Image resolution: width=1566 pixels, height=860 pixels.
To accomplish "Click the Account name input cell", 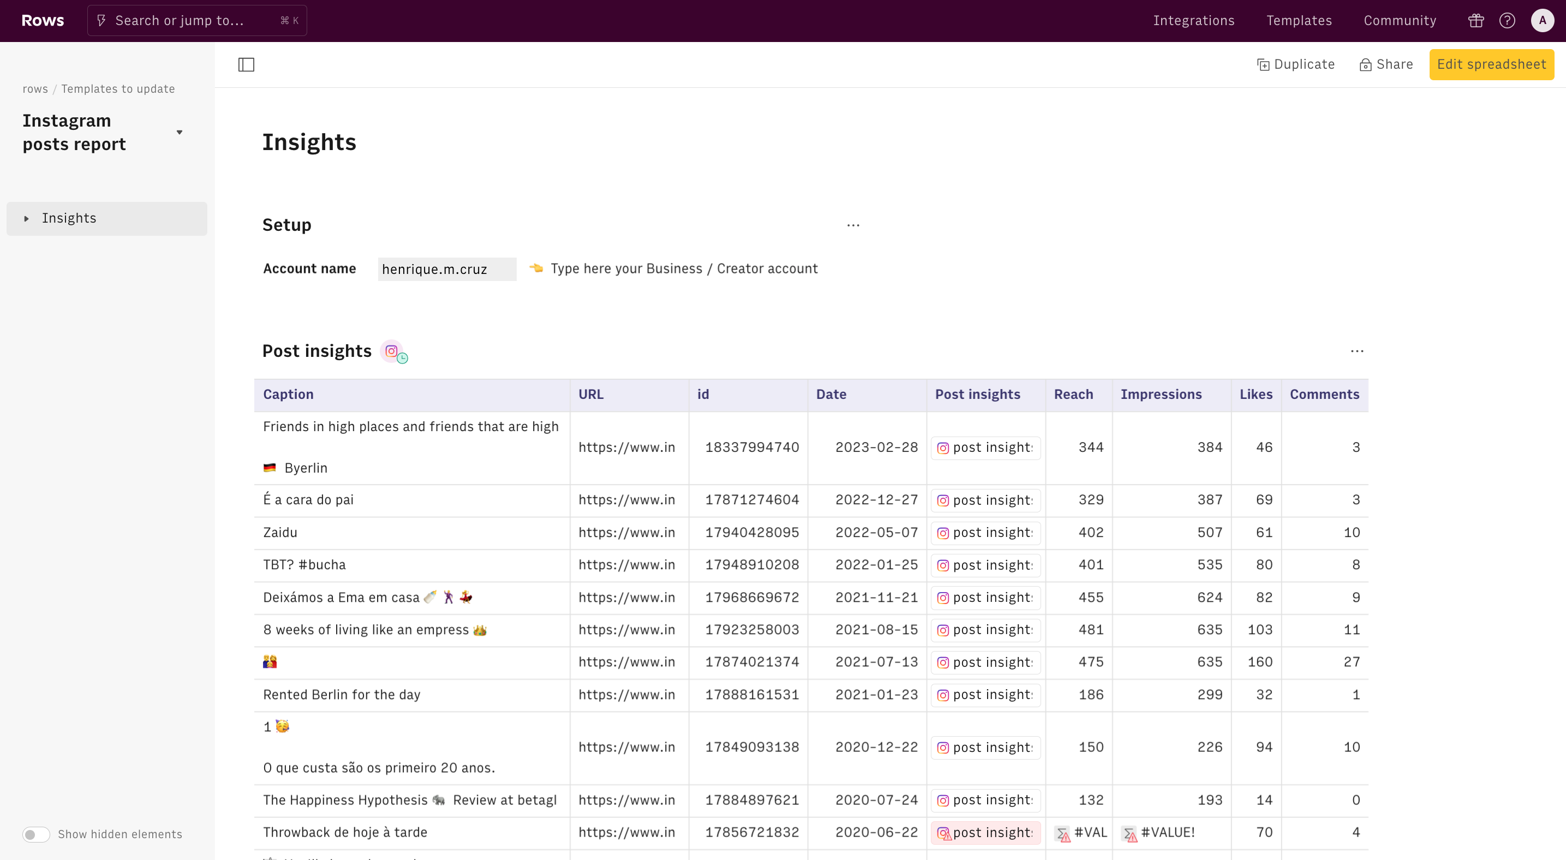I will [x=447, y=269].
